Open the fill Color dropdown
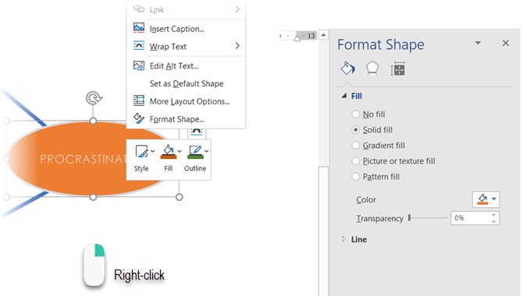Screen dimensions: 523x296 [486, 199]
